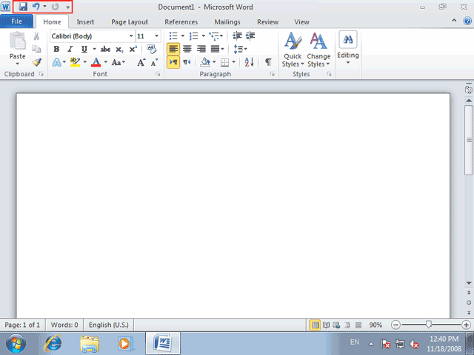474x355 pixels.
Task: Toggle Center alignment
Action: [x=187, y=49]
